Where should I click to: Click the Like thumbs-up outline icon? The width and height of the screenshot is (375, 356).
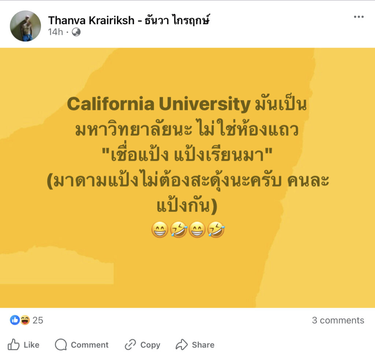[x=14, y=345]
